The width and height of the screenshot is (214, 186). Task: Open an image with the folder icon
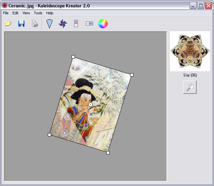click(8, 24)
